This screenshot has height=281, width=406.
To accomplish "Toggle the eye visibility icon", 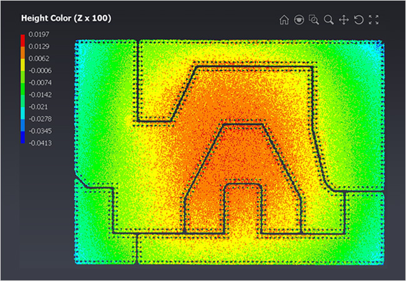I will 299,20.
